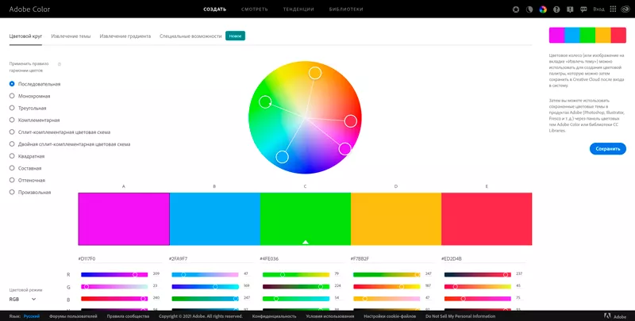Select the Последовательная harmony rule

[35, 84]
